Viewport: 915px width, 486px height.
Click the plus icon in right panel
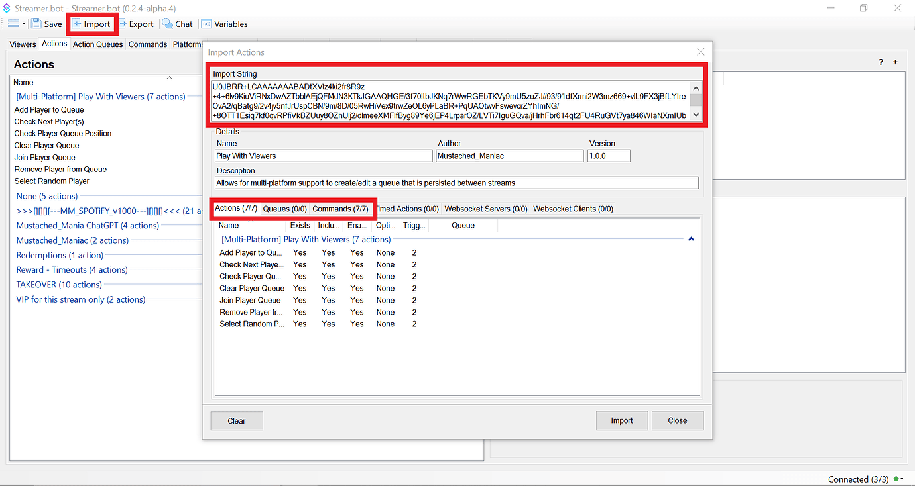point(895,62)
